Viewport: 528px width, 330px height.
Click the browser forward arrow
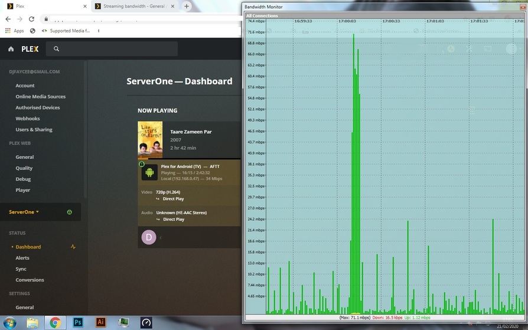(20, 19)
